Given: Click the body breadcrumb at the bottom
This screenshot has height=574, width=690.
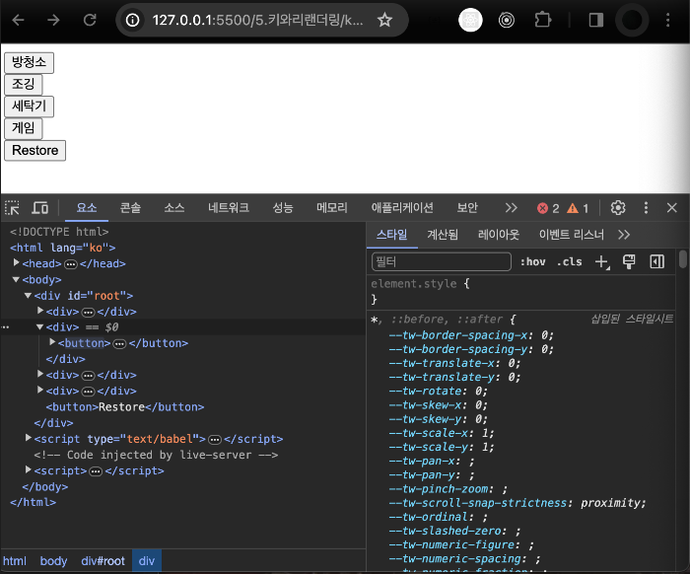Looking at the screenshot, I should (x=53, y=561).
